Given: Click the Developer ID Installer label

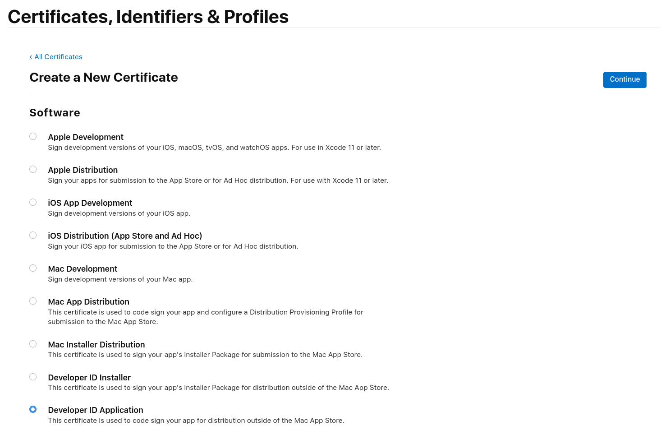Looking at the screenshot, I should click(89, 378).
